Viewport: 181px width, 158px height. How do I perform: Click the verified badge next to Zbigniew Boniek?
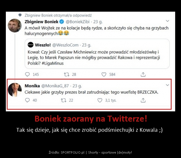(62, 22)
